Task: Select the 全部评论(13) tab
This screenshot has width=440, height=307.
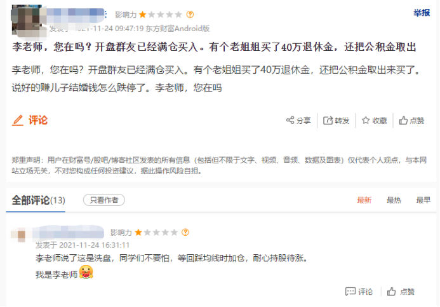Action: pyautogui.click(x=39, y=200)
